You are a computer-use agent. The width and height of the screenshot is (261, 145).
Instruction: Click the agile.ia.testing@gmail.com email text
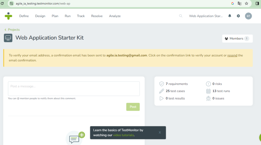127,55
